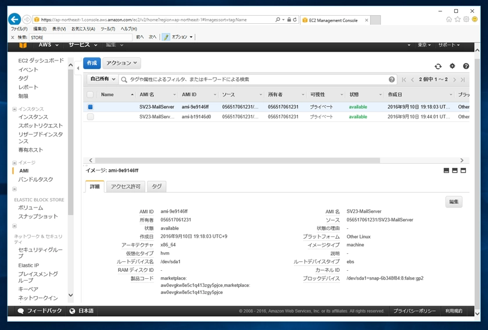Open the サービス dropdown
Viewport: 488px width, 330px height.
click(82, 45)
